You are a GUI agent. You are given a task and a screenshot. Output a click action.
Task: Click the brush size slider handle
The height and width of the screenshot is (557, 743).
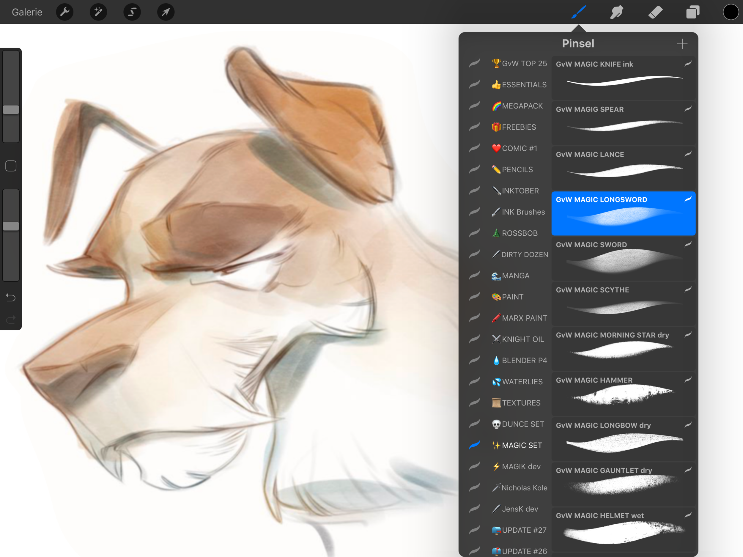tap(11, 110)
